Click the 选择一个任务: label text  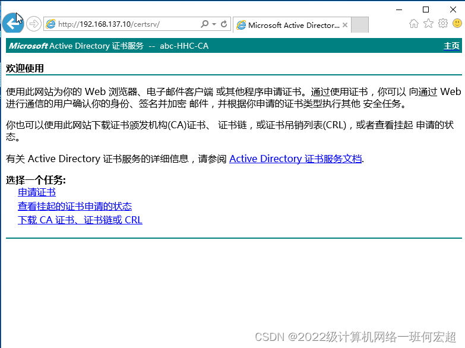coord(36,180)
